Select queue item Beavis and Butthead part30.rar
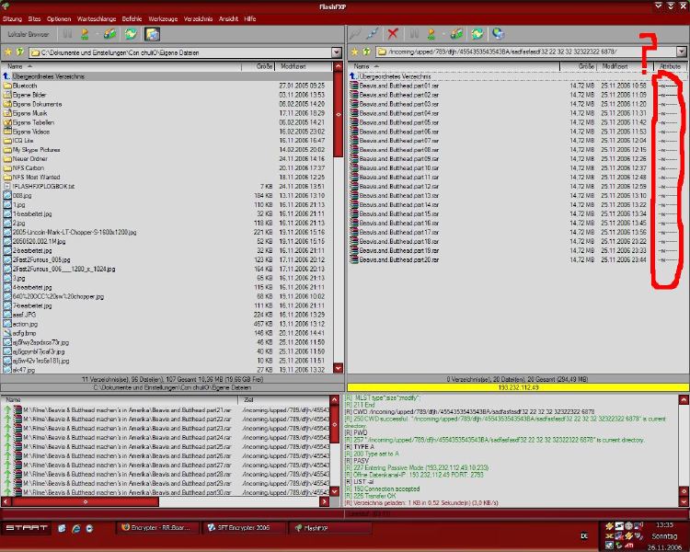 click(127, 492)
